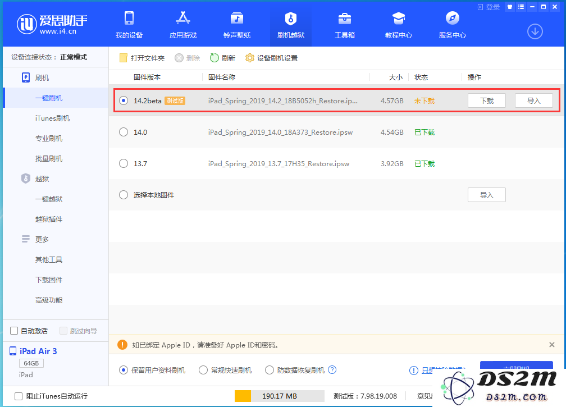Click the greyed 删除 delete button
This screenshot has width=566, height=407.
click(x=187, y=58)
